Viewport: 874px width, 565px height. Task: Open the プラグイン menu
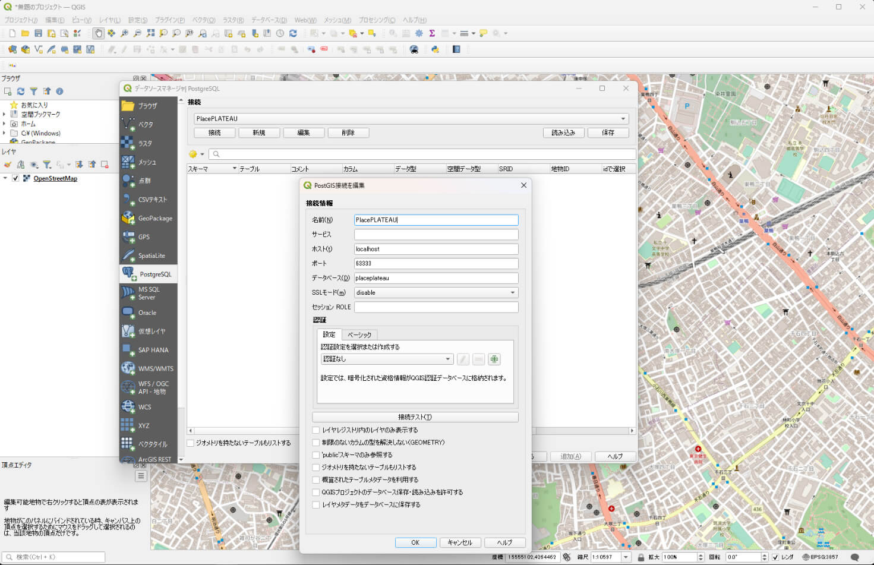(x=169, y=20)
